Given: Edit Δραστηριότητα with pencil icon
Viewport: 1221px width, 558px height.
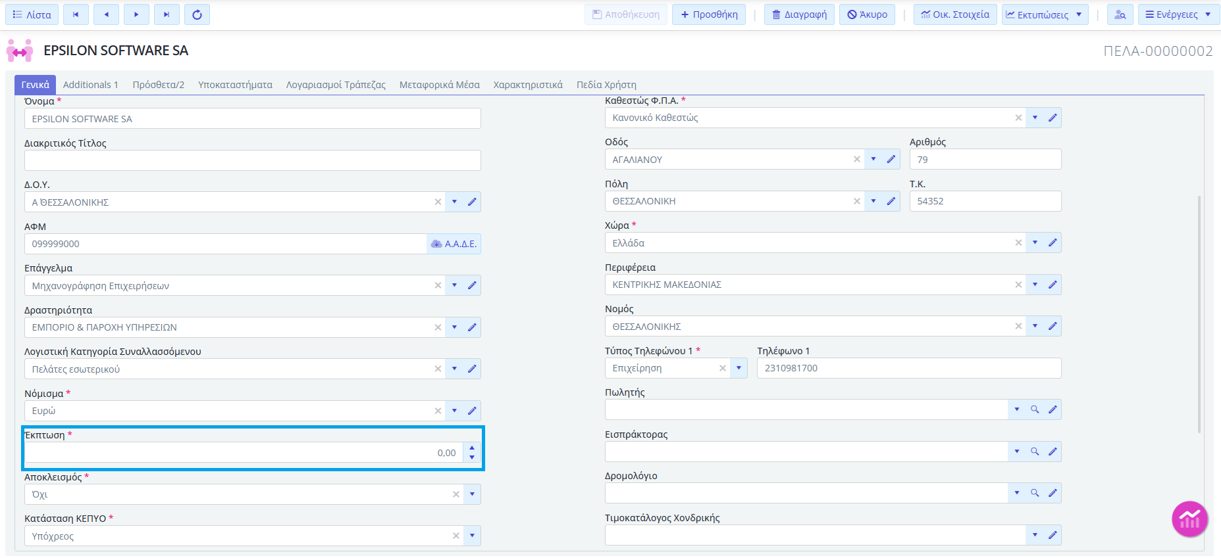Looking at the screenshot, I should point(472,327).
